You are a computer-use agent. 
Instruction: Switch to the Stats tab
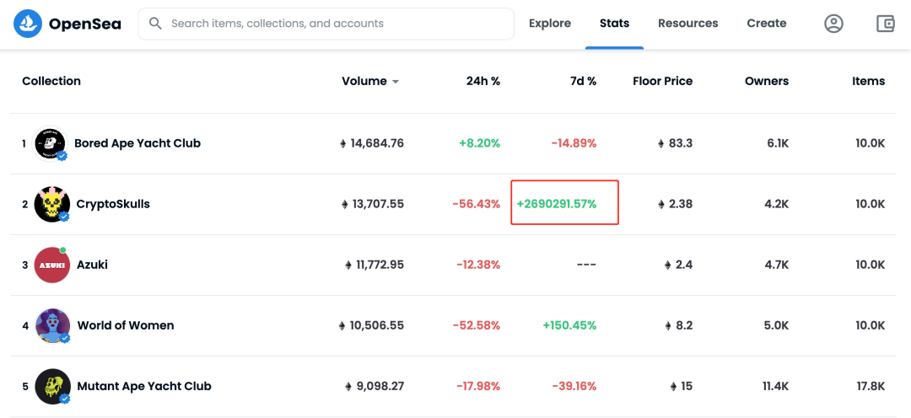tap(614, 24)
